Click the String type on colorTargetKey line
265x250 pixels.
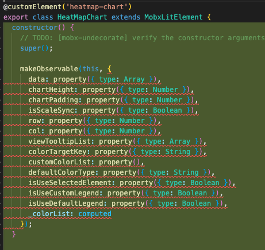pos(178,152)
